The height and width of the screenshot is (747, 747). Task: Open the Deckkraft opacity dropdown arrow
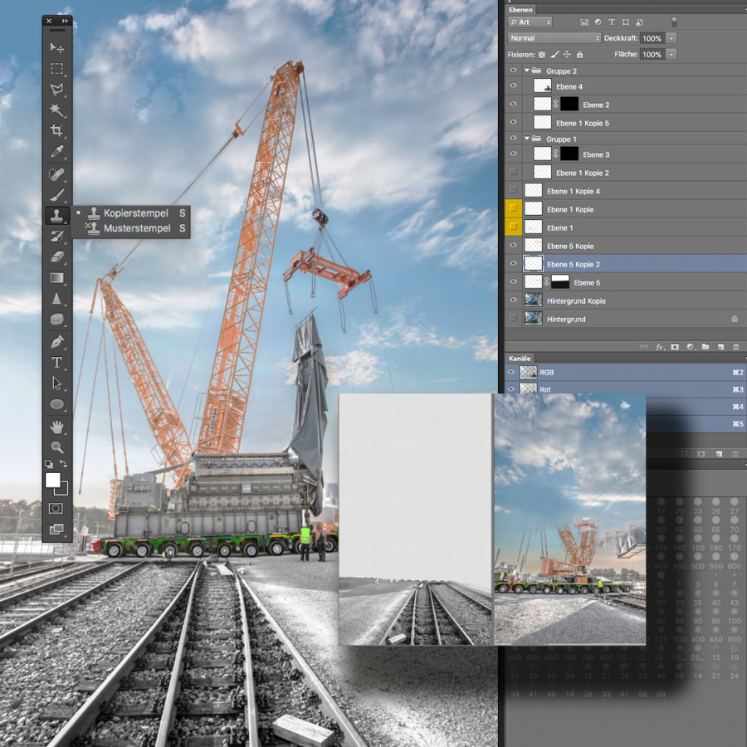pyautogui.click(x=671, y=38)
